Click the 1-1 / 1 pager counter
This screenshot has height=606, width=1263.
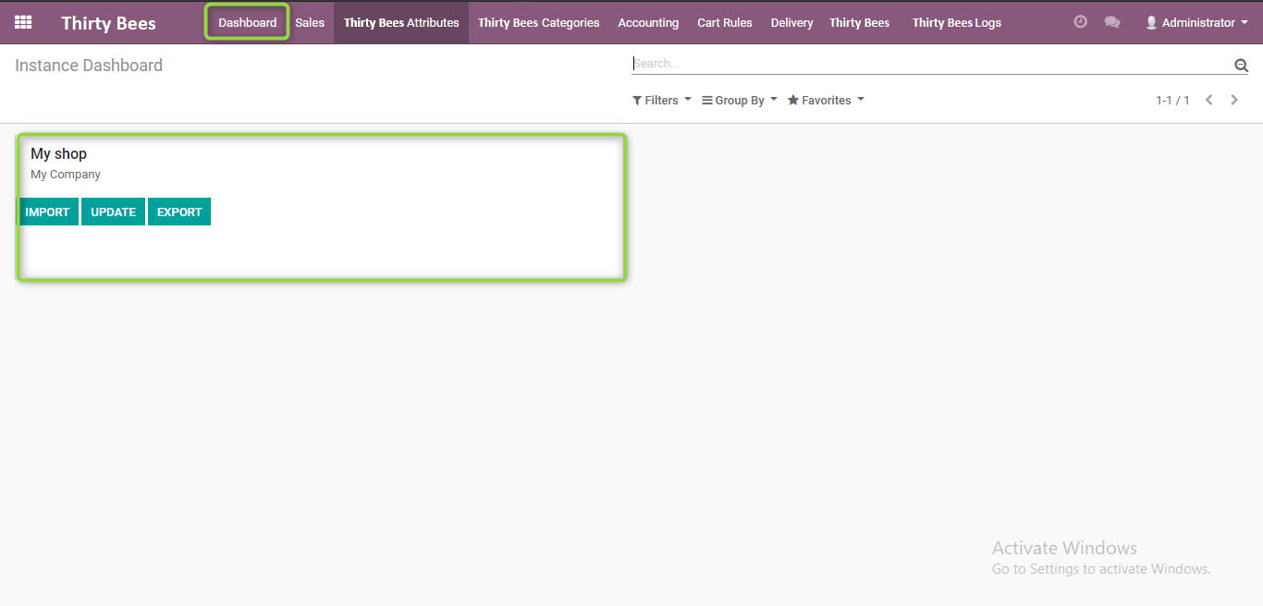[x=1172, y=100]
